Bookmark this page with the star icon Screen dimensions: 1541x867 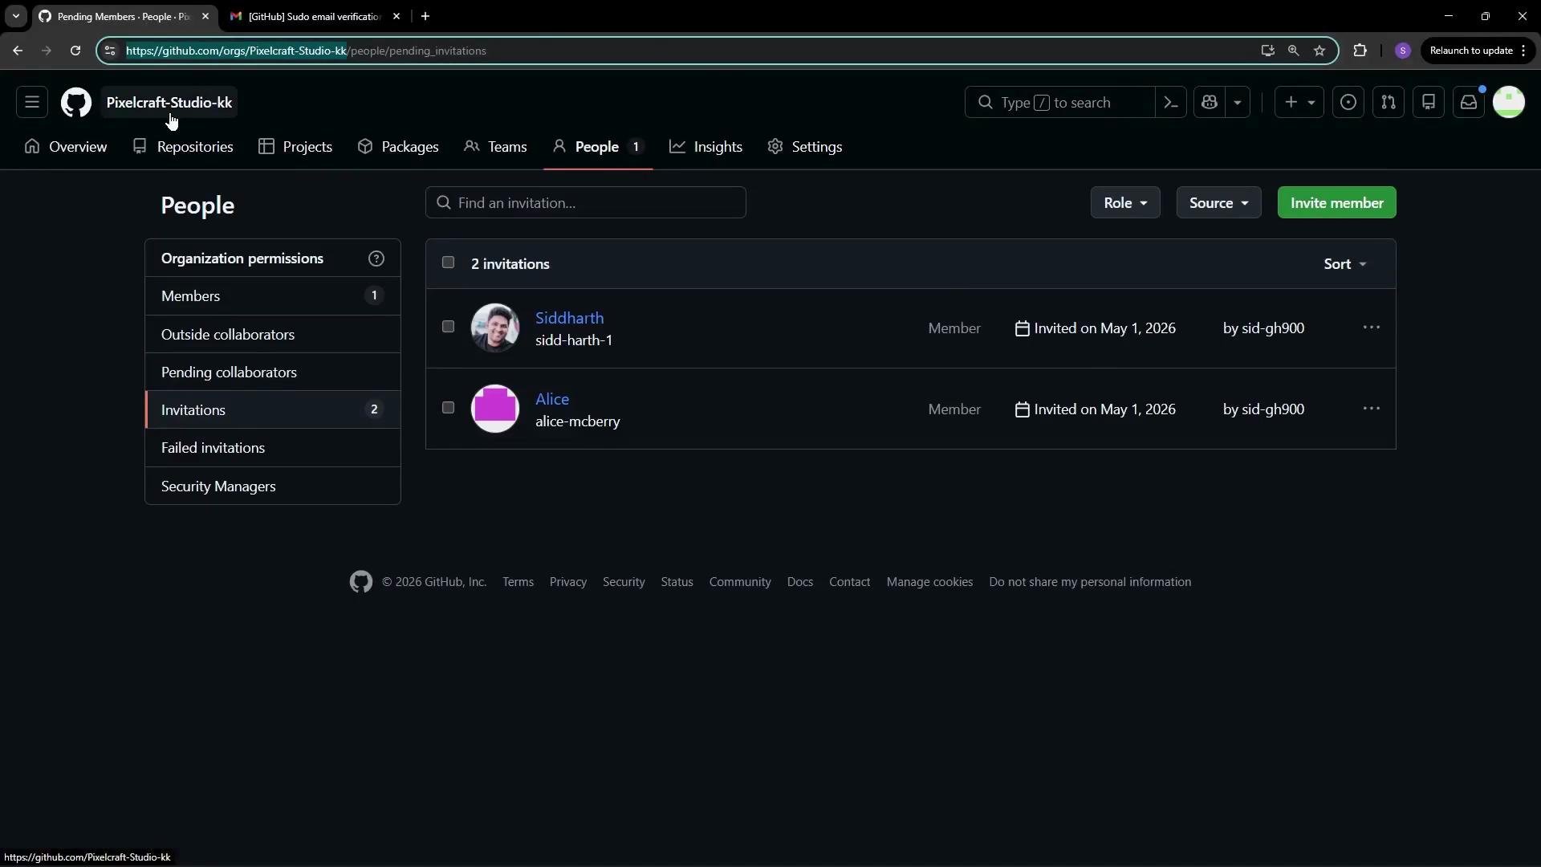click(x=1319, y=51)
